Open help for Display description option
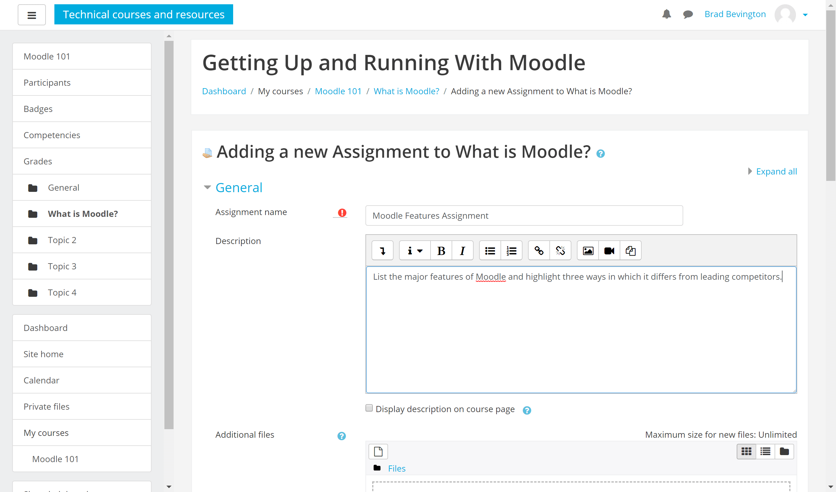836x492 pixels. (x=526, y=410)
